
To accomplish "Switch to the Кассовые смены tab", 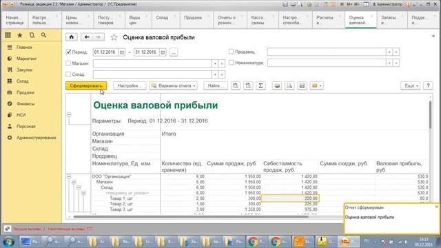I will click(262, 20).
